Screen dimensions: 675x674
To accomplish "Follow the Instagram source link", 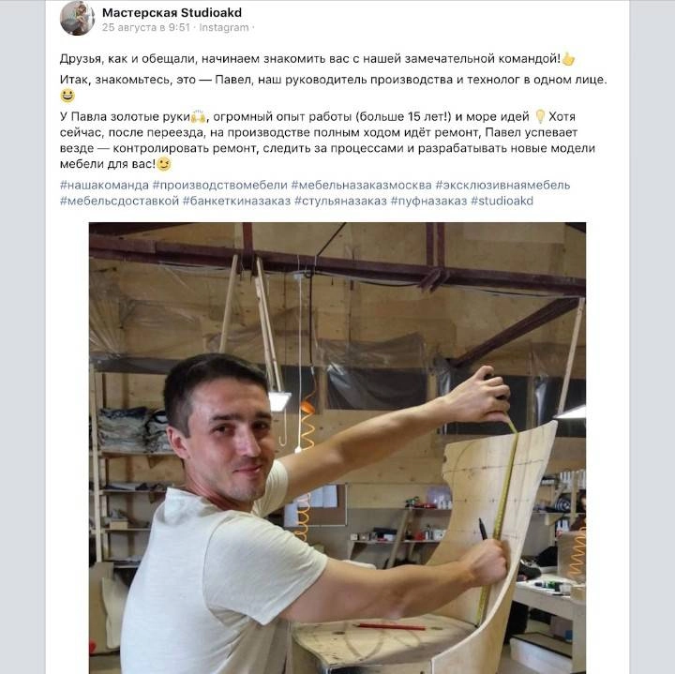I will point(224,28).
